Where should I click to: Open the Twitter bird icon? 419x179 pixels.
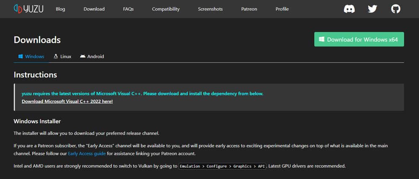[x=372, y=9]
